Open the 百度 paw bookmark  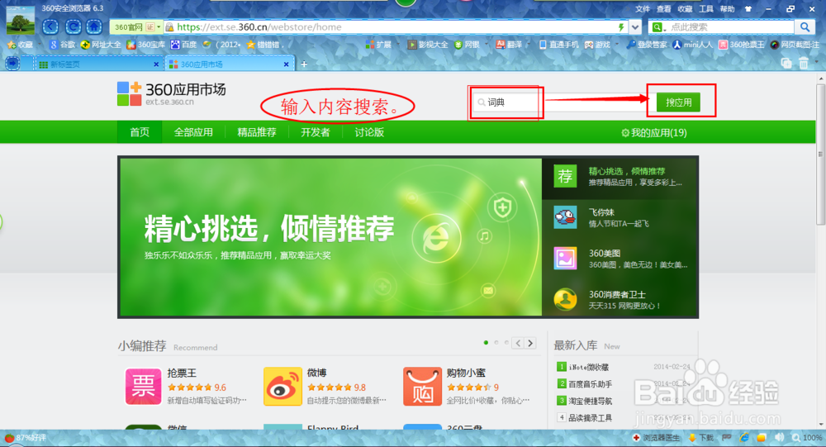[183, 45]
